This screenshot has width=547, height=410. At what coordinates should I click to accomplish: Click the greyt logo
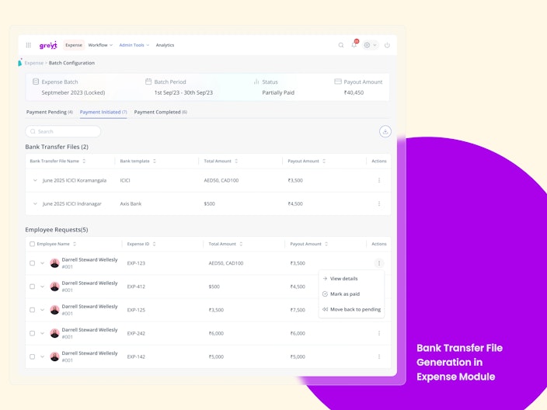(48, 45)
